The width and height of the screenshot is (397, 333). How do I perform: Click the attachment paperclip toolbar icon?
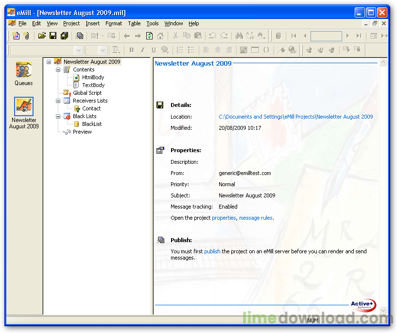coord(27,36)
